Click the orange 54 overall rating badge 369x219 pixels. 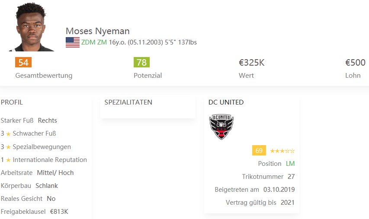tap(23, 63)
